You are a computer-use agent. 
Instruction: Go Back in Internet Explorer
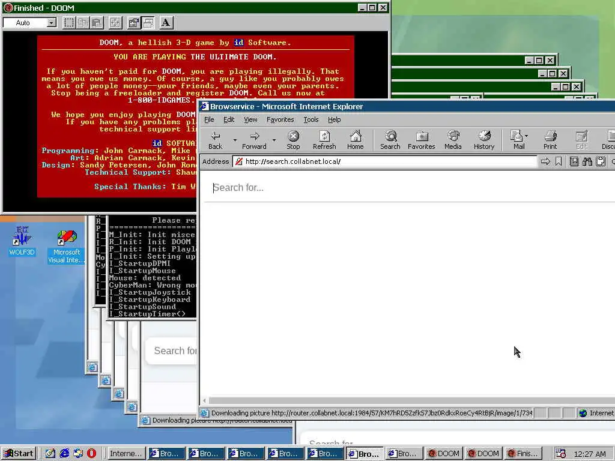216,140
